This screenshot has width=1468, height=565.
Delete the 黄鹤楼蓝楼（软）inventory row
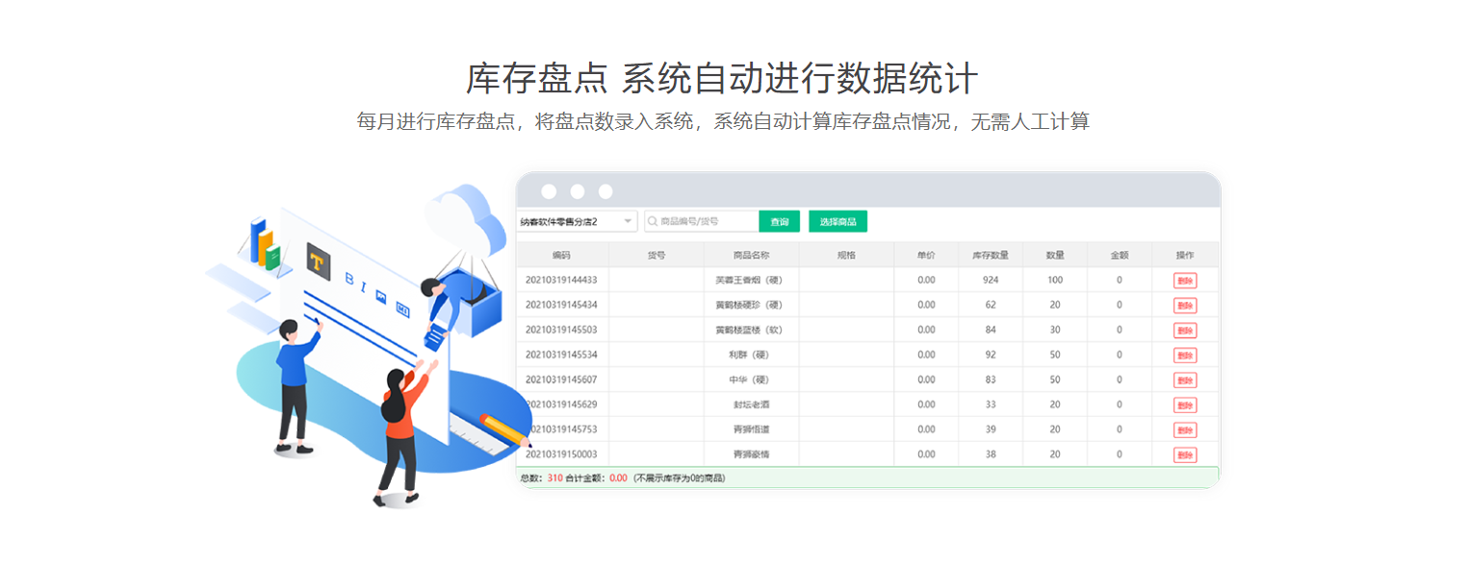(1184, 328)
